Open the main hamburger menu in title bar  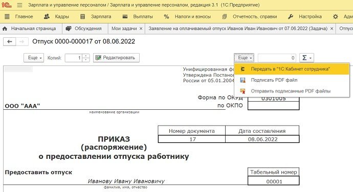coord(20,5)
